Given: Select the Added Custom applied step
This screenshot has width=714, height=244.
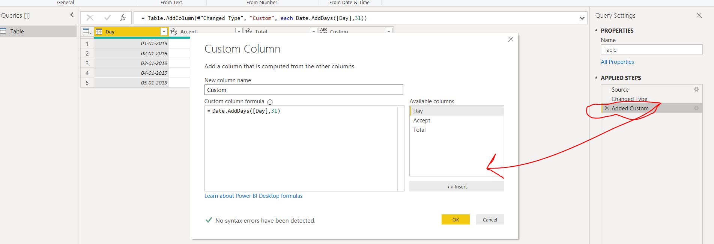Looking at the screenshot, I should 652,108.
